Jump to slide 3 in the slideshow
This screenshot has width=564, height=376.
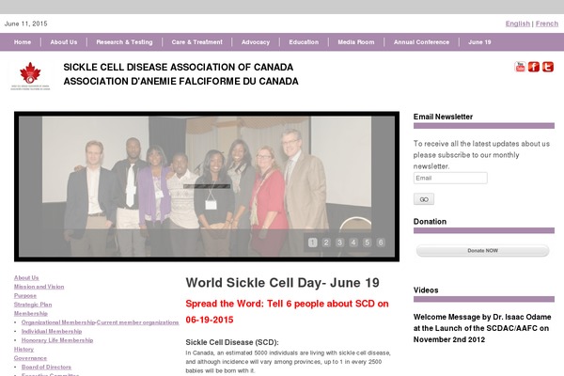[x=340, y=243]
